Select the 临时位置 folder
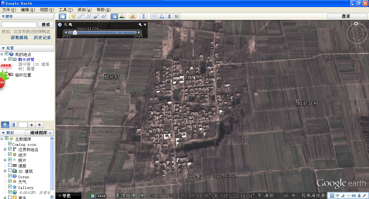 (23, 75)
